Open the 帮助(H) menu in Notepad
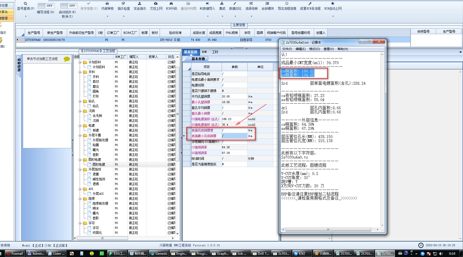Viewport: 463px width, 257px height. tap(342, 49)
